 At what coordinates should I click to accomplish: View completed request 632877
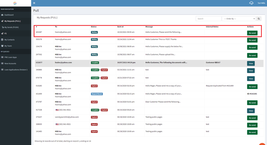pos(251,64)
